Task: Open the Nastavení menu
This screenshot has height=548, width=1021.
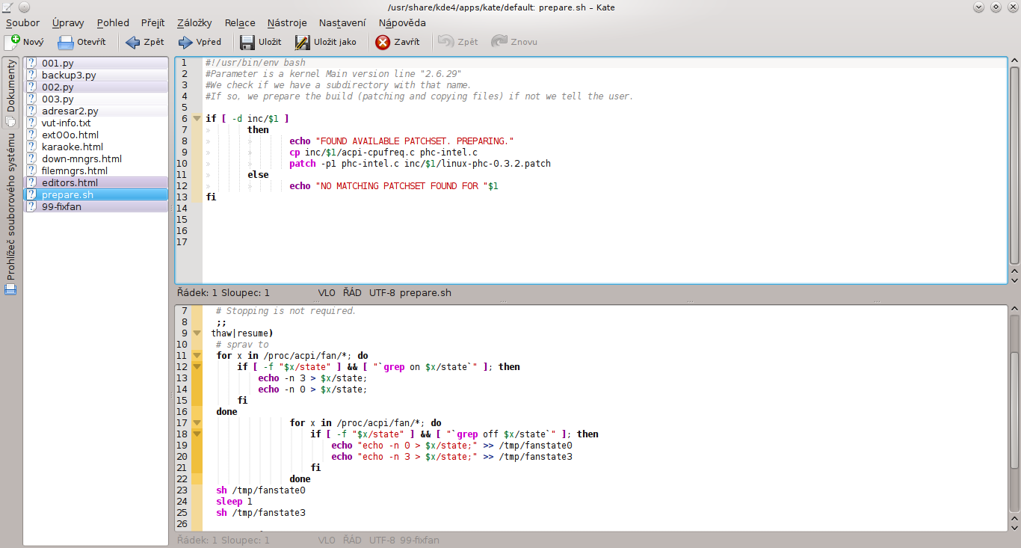Action: click(x=342, y=22)
